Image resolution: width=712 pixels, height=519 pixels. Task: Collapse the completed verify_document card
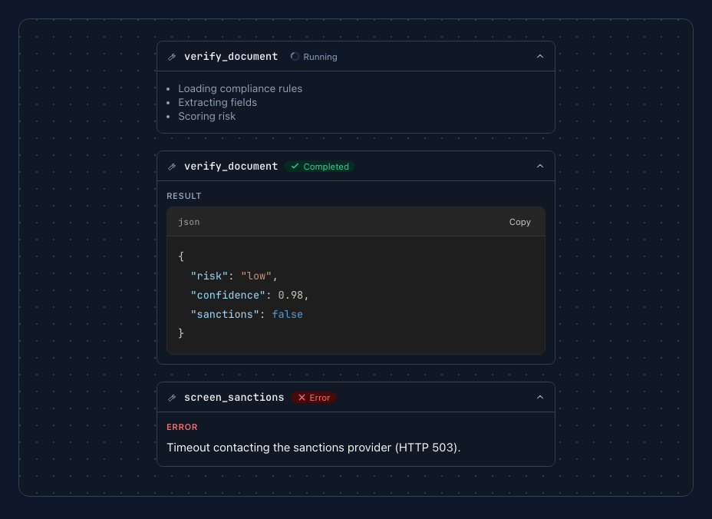540,167
